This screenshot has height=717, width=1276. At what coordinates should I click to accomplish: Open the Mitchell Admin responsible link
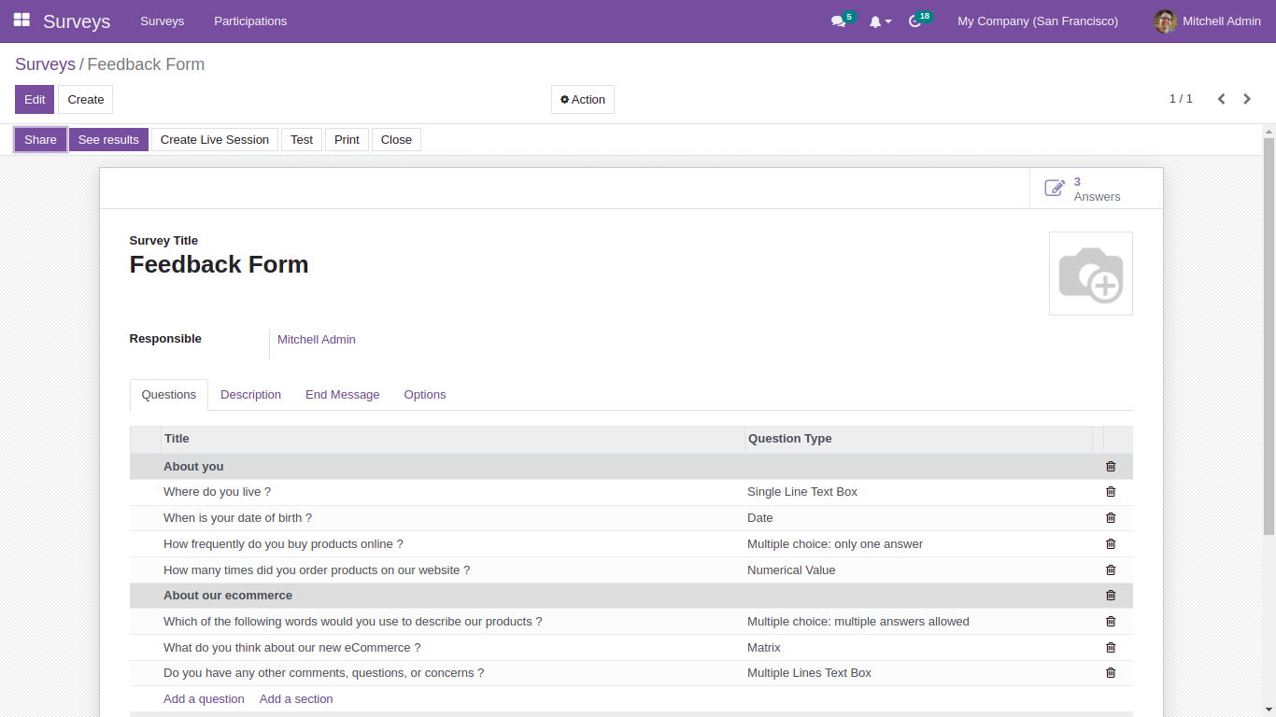pos(316,339)
